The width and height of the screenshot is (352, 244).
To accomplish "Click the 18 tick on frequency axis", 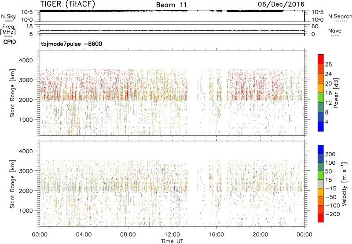I will [x=29, y=26].
